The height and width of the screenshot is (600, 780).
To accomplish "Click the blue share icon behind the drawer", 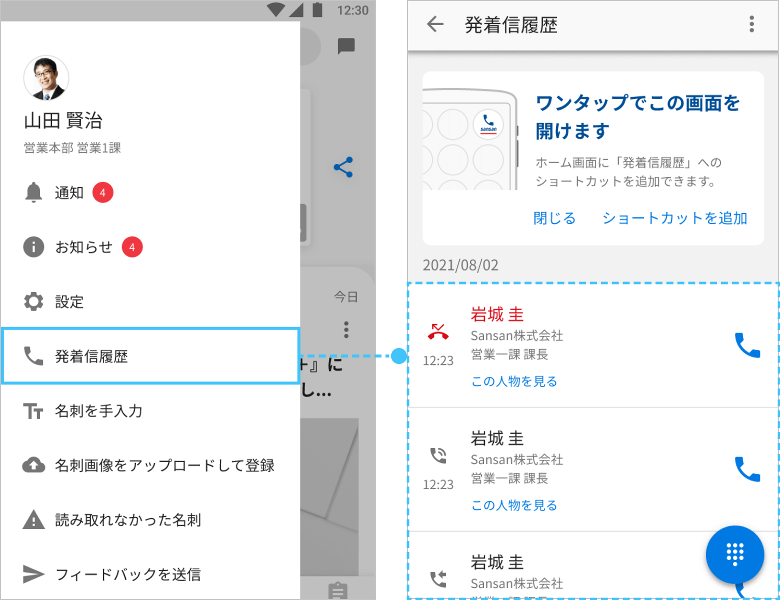I will point(343,167).
